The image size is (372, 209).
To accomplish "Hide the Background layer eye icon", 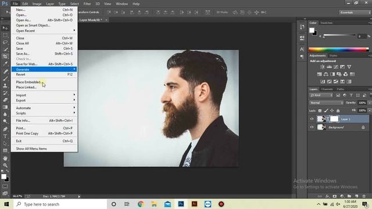I will pos(312,127).
